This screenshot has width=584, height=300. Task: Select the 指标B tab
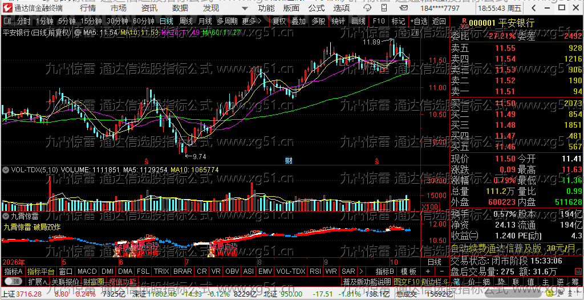tap(385, 271)
